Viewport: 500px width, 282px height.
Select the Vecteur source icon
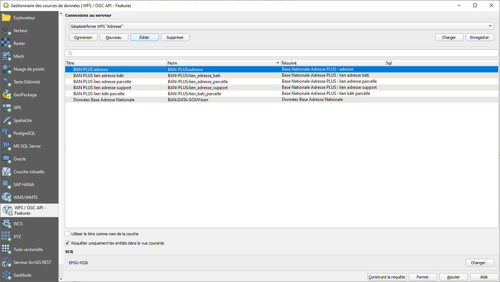[x=6, y=31]
